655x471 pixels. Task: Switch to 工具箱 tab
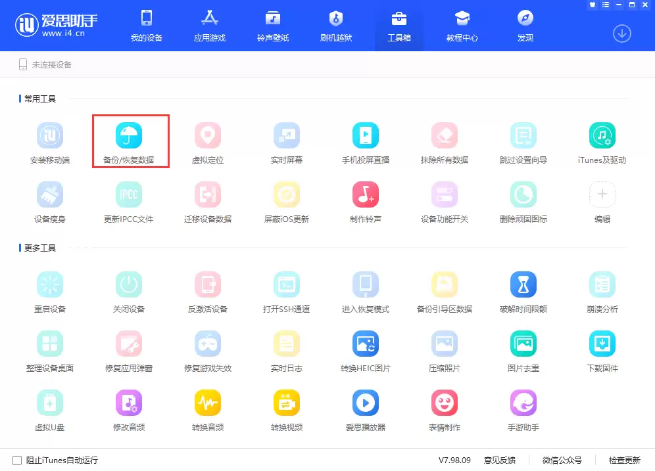point(399,26)
